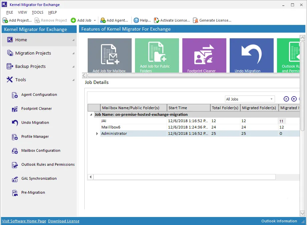The image size is (307, 225).
Task: Collapse the Backup Projects section arrow
Action: [x=73, y=67]
